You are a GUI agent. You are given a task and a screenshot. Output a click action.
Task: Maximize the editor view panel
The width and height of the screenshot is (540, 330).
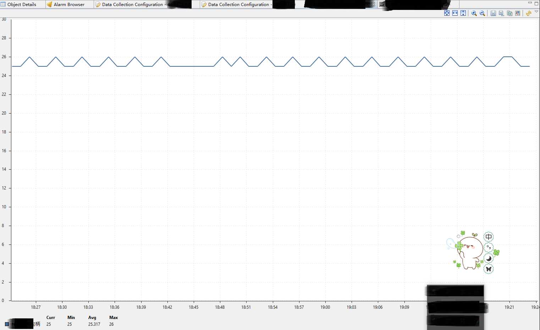536,3
